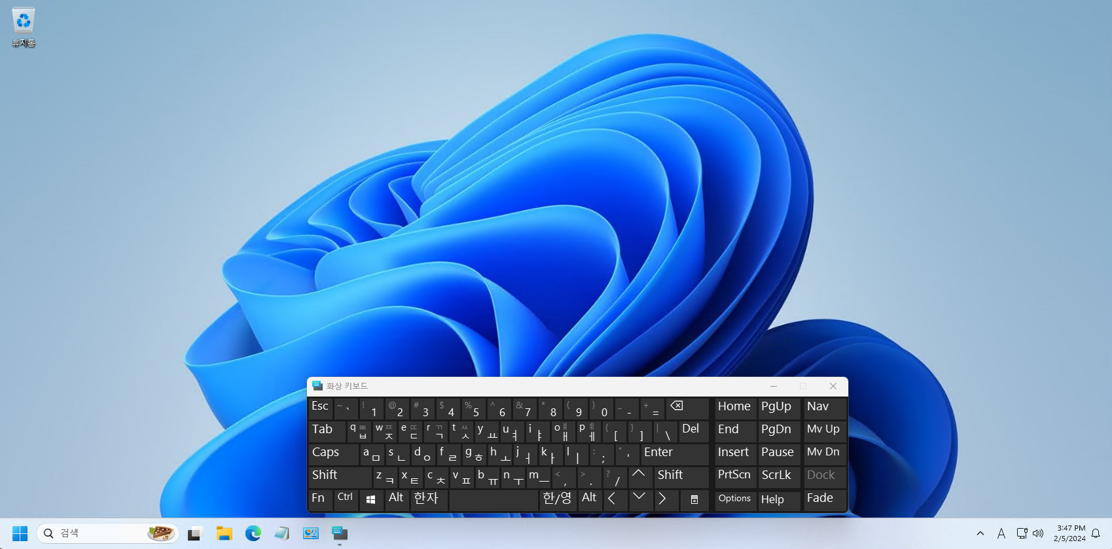Click the Fade key
1112x549 pixels.
pos(825,500)
